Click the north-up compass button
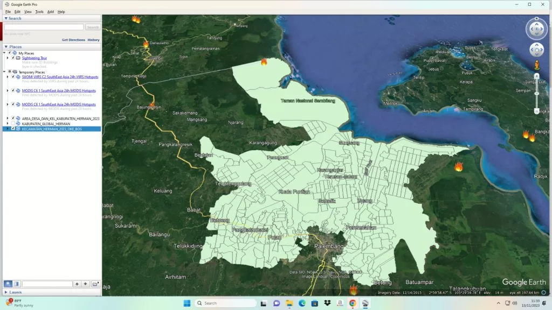 click(536, 18)
